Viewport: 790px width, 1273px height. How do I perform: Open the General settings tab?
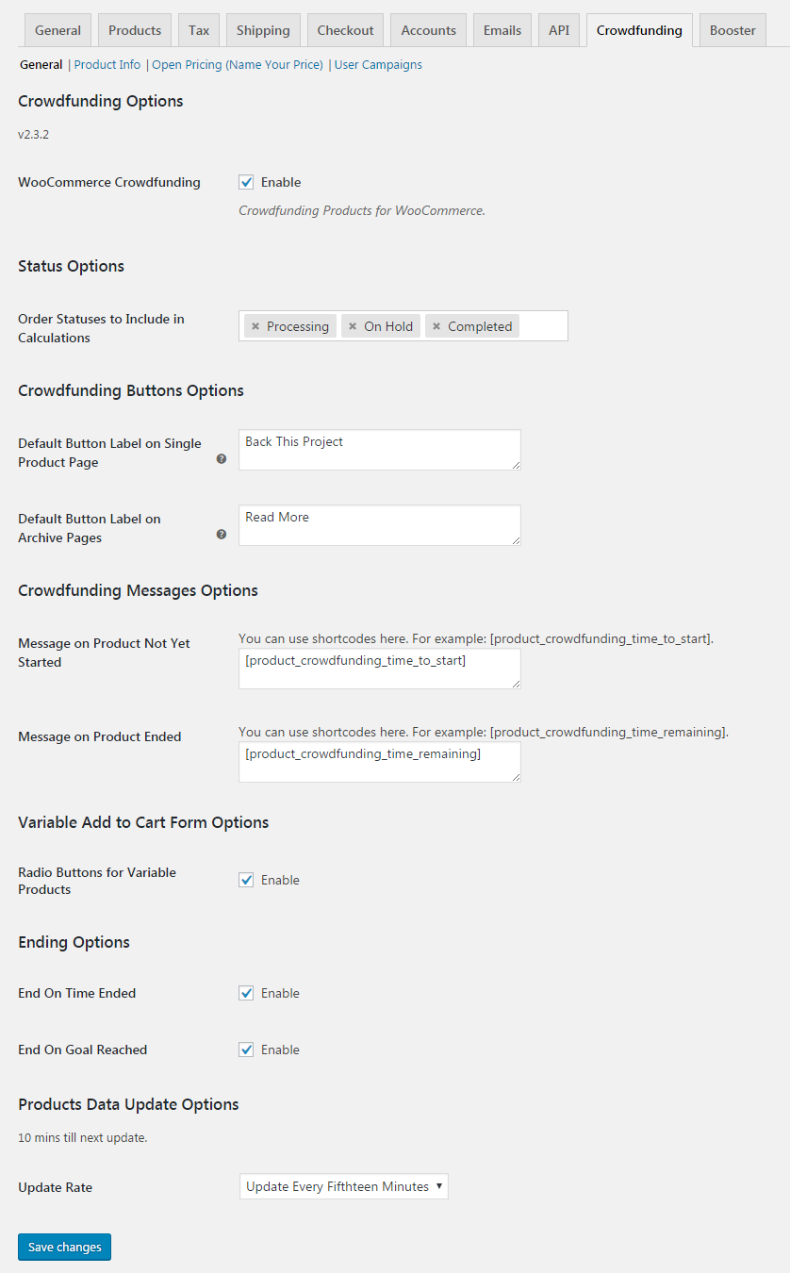[58, 30]
